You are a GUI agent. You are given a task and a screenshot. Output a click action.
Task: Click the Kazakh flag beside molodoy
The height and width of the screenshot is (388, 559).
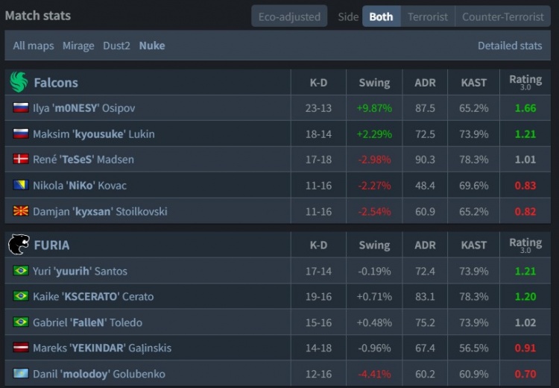(21, 374)
